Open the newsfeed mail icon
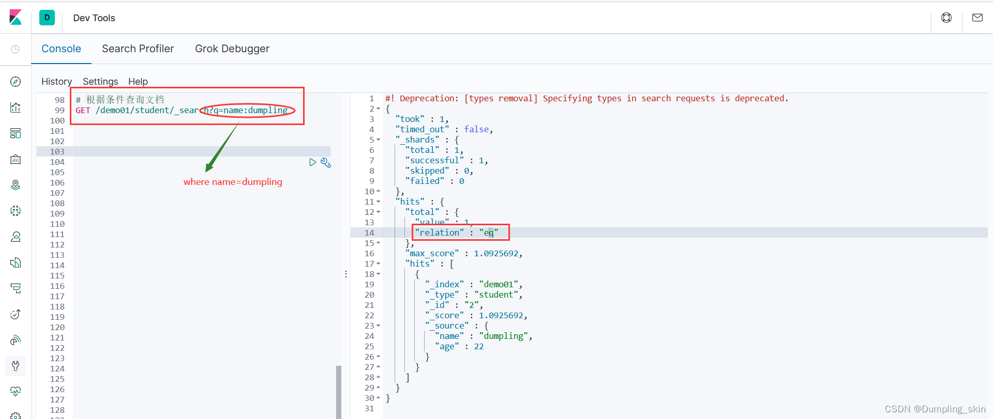 point(977,18)
